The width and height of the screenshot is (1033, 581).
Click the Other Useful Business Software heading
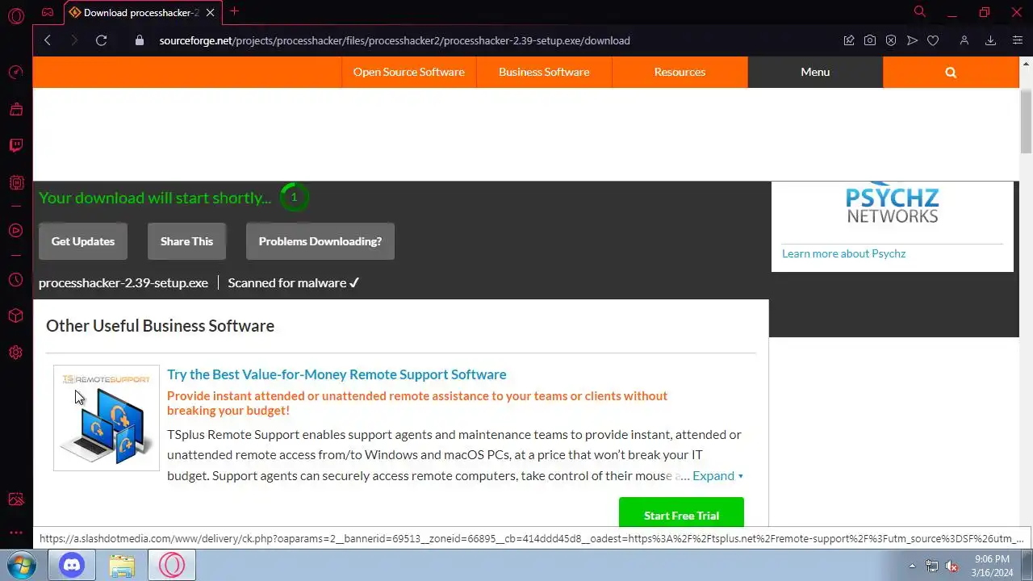[x=160, y=326]
